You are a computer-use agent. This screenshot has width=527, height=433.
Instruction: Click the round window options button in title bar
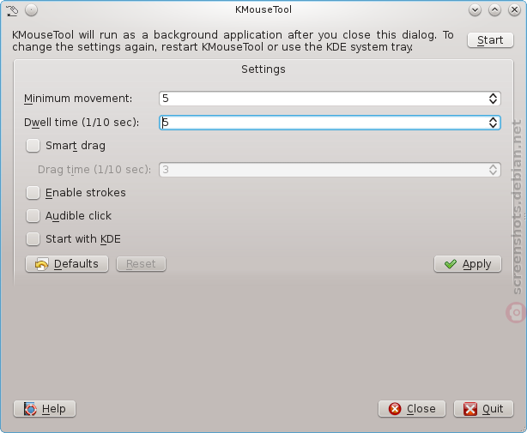[x=31, y=10]
